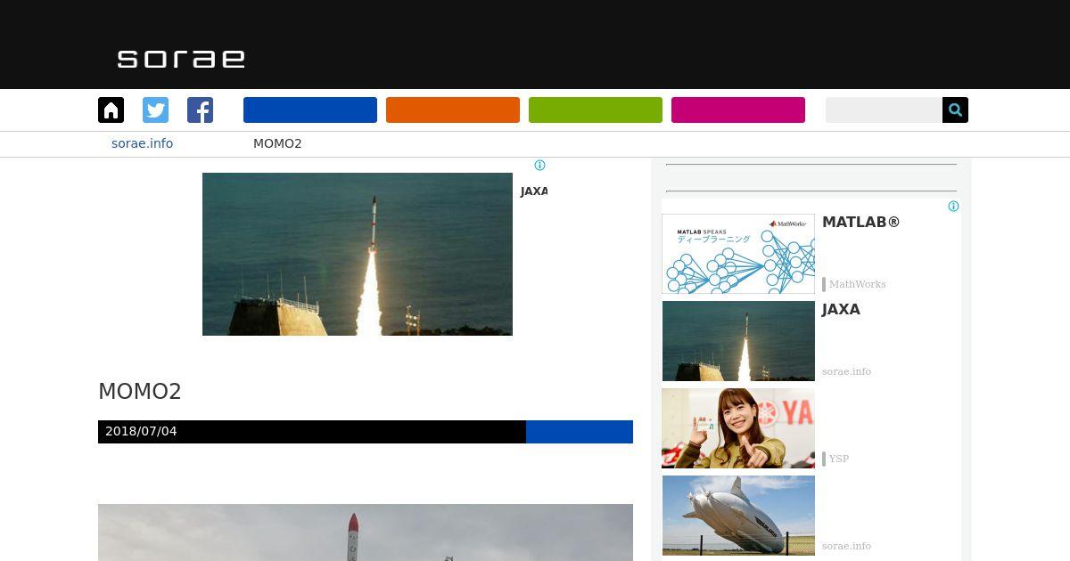Click the search magnifier button
Image resolution: width=1070 pixels, height=561 pixels.
(x=955, y=110)
